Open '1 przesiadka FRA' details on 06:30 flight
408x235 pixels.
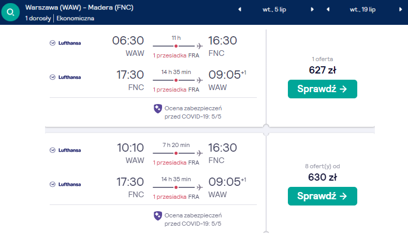[176, 55]
